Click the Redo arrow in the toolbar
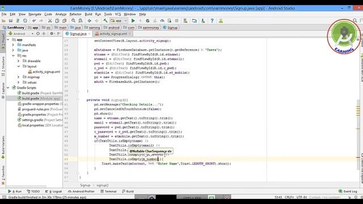This screenshot has width=363, height=204. pos(41,21)
